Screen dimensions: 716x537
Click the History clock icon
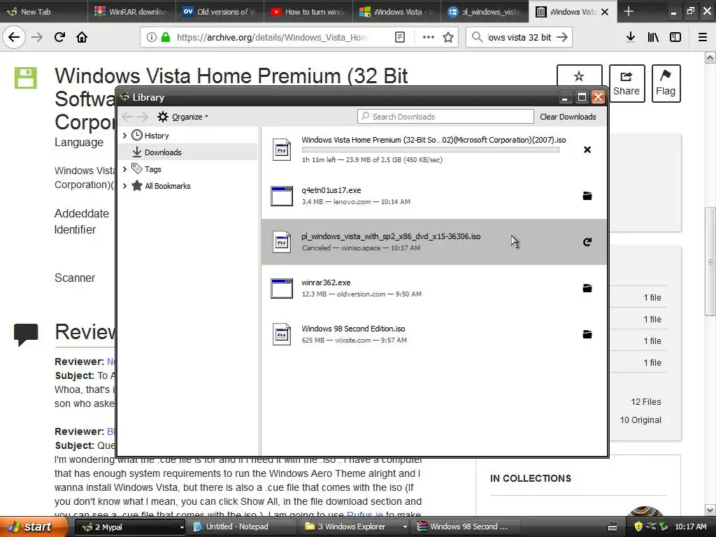coord(136,135)
